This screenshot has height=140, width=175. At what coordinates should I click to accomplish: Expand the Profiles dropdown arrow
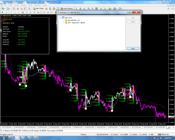click(10, 9)
